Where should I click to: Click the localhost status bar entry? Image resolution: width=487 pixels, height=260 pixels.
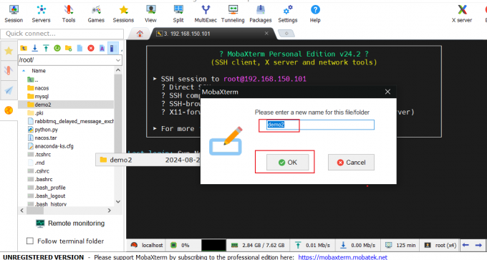[x=146, y=245]
